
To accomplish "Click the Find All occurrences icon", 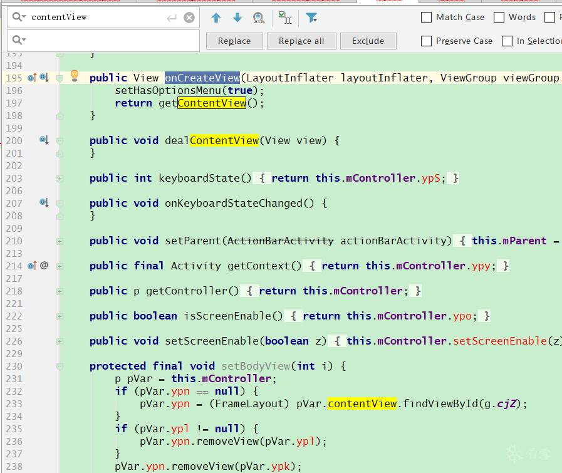I will [x=258, y=18].
